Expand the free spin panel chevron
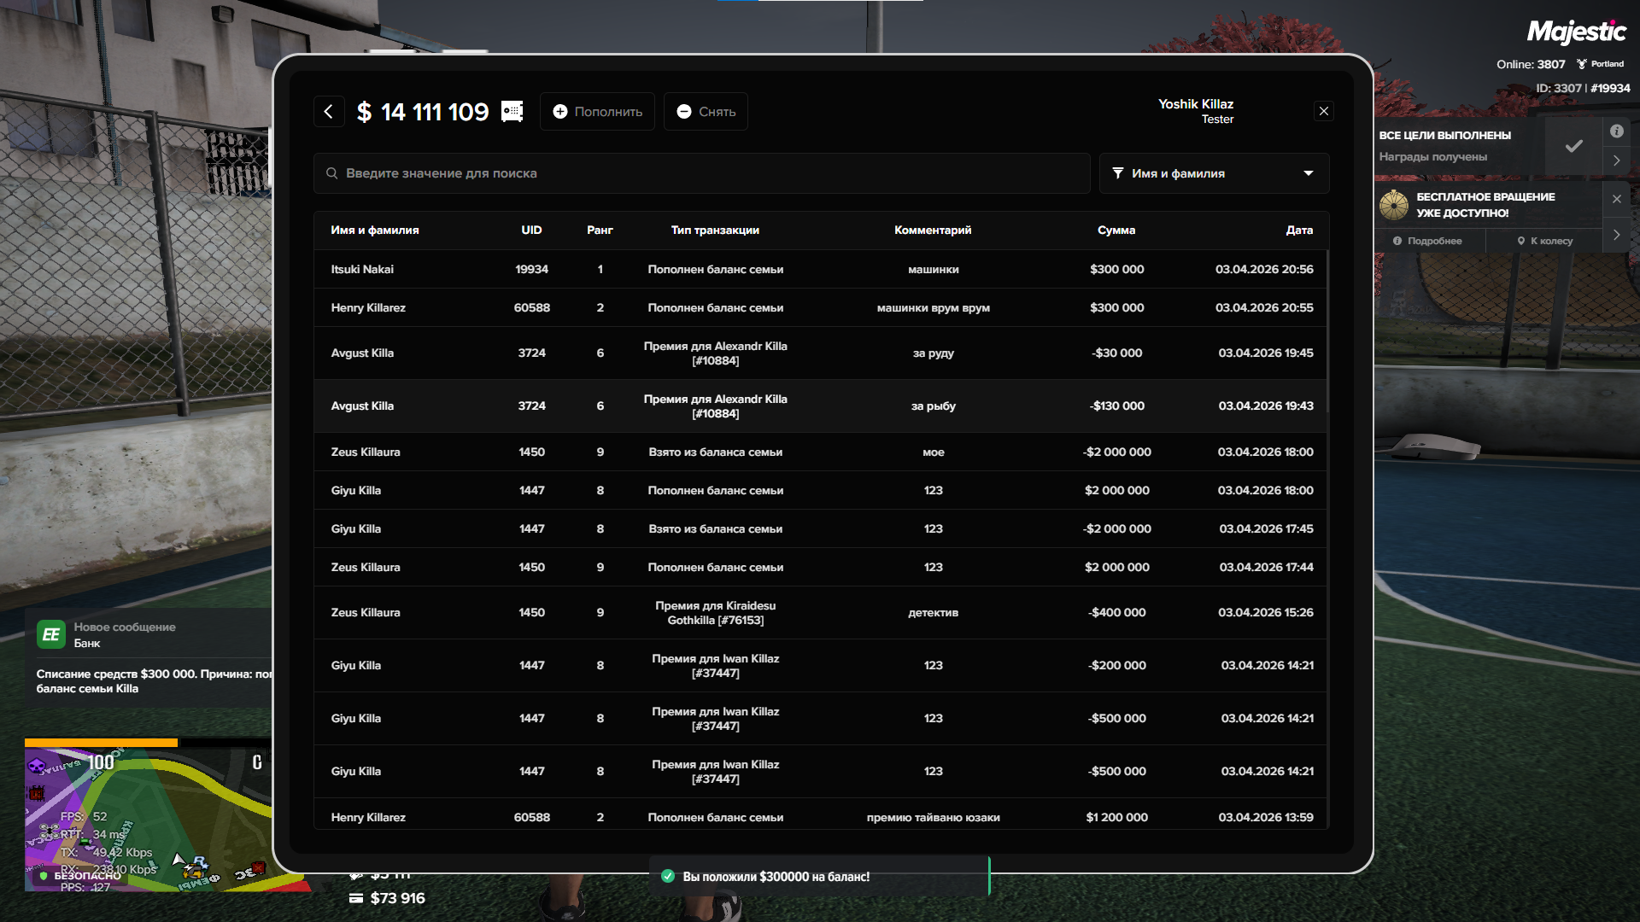Viewport: 1640px width, 922px height. pos(1616,235)
